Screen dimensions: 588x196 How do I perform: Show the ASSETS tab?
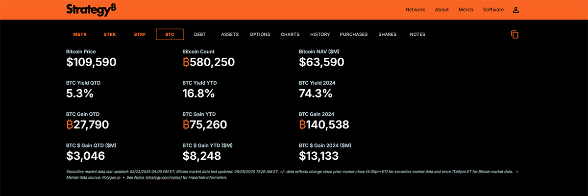[230, 34]
